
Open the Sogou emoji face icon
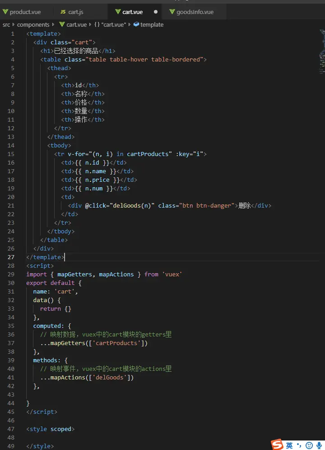coord(309,445)
